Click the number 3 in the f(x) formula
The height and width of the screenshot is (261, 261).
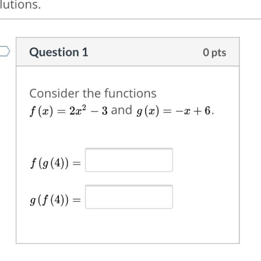[105, 111]
